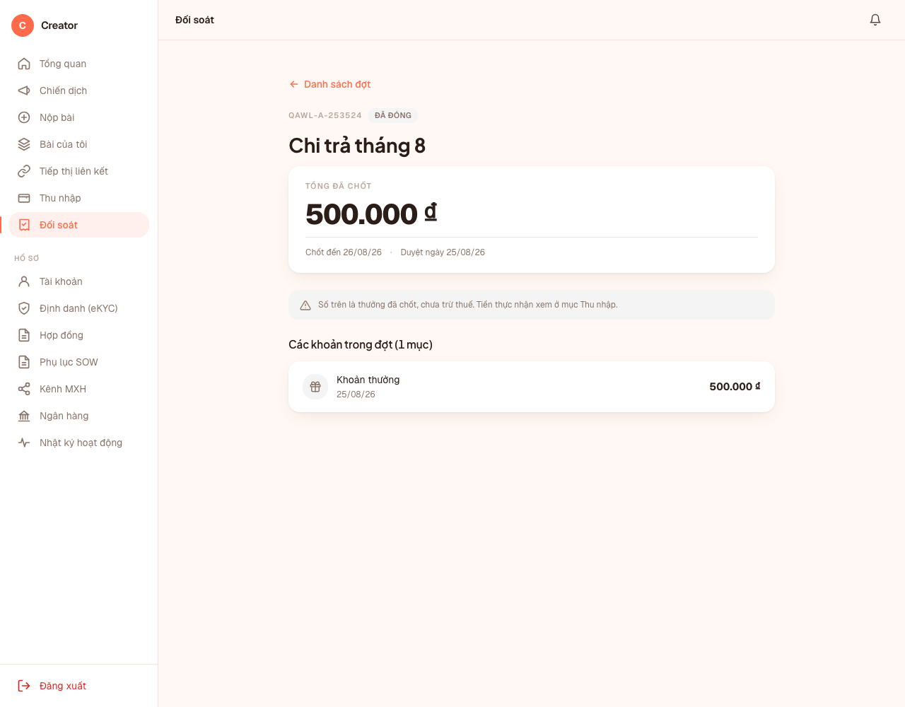Click the Bài của tôi layers icon
The width and height of the screenshot is (905, 707).
[x=24, y=144]
